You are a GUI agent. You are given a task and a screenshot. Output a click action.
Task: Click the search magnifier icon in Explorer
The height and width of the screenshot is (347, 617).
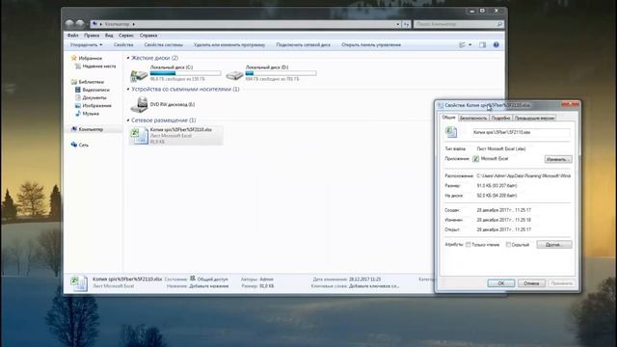[499, 24]
